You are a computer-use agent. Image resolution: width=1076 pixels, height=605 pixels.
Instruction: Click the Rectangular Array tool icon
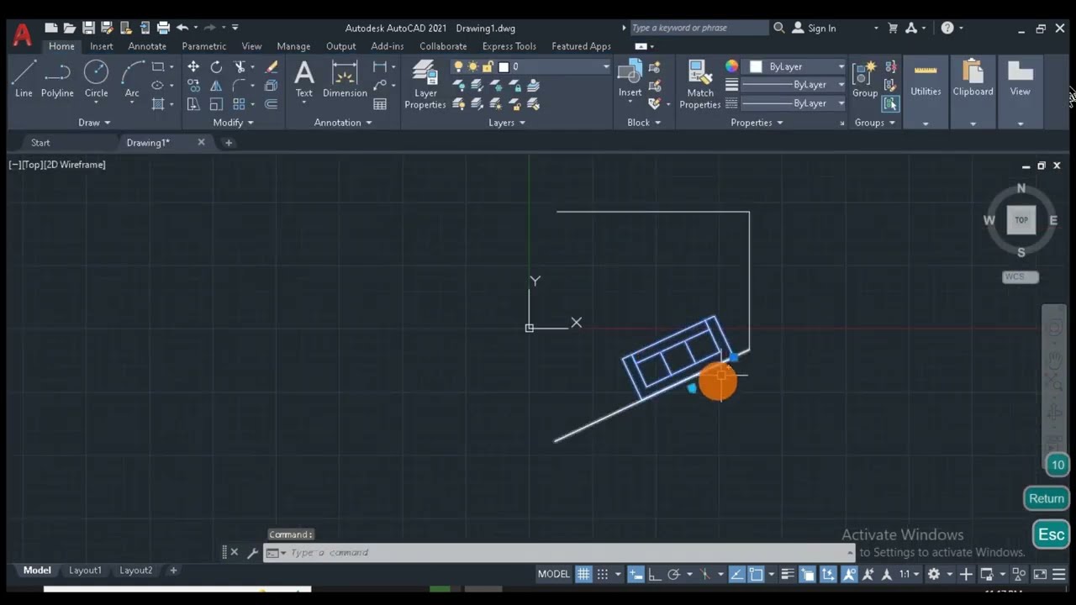(240, 104)
